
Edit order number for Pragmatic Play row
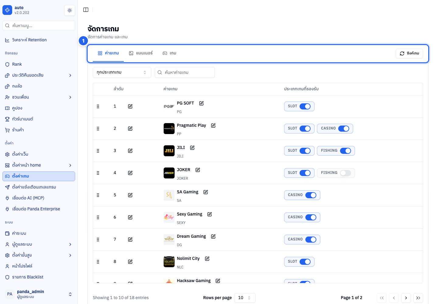click(130, 129)
